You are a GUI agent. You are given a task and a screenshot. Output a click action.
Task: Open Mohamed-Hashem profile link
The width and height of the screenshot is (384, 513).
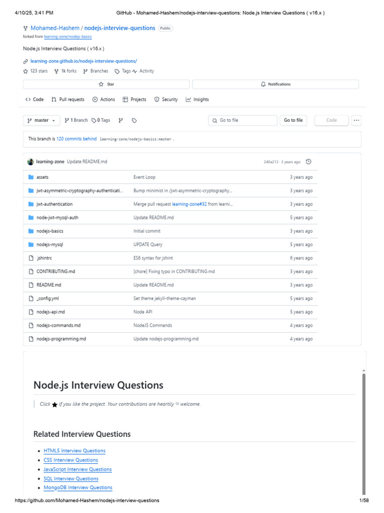coord(55,28)
